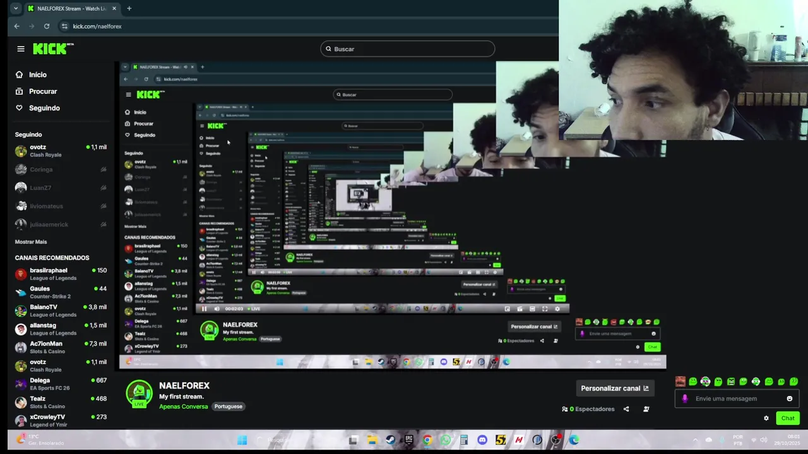Open recommended channel brasilraphael

pyautogui.click(x=61, y=274)
